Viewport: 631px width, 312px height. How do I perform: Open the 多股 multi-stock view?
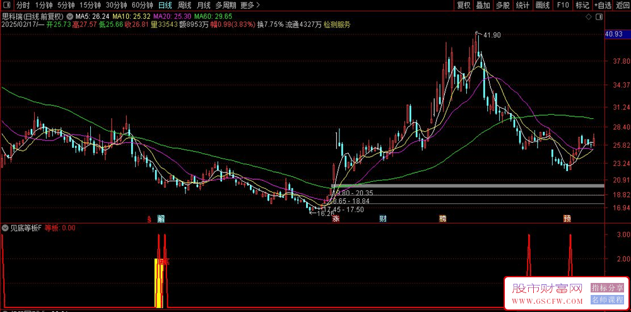(x=503, y=5)
